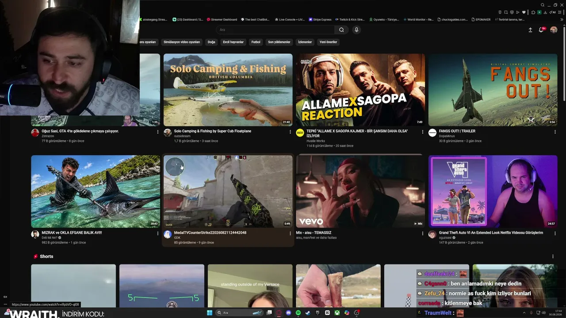Open GDK channel avatar

pos(168,234)
